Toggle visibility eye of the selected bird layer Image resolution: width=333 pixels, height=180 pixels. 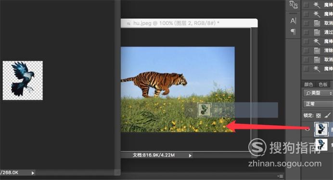coord(307,129)
